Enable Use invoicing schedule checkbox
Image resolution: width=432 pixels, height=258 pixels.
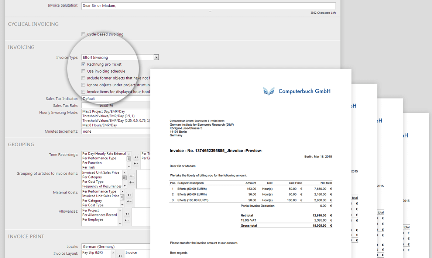[x=83, y=71]
